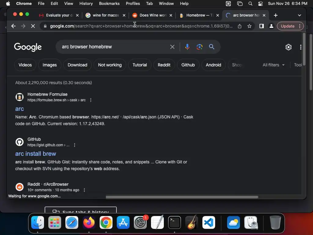Open macOS Control Center in menu bar
313x235 pixels.
click(260, 3)
